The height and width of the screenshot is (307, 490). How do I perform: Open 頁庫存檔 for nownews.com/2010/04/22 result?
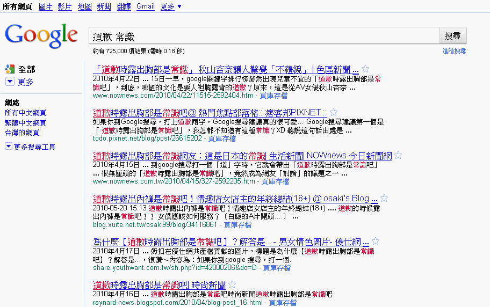pos(273,96)
